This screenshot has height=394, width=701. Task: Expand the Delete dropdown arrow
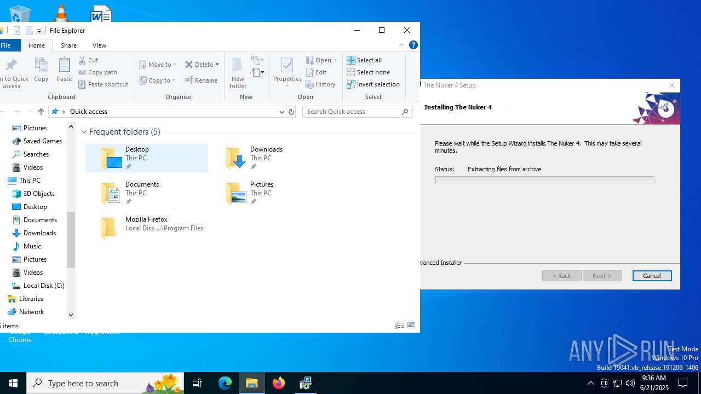[x=217, y=65]
